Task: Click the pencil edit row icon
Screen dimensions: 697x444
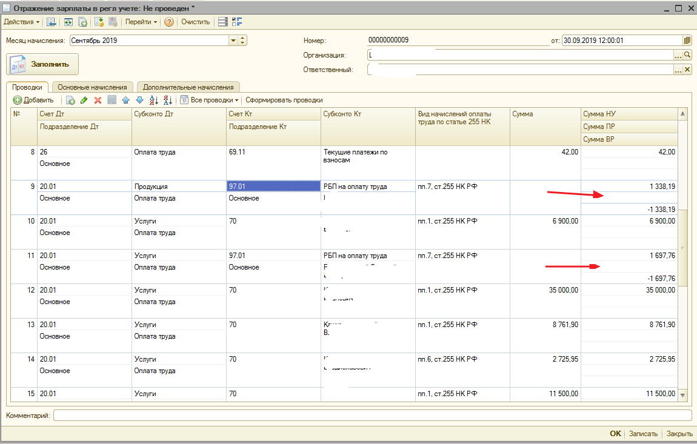Action: [84, 100]
